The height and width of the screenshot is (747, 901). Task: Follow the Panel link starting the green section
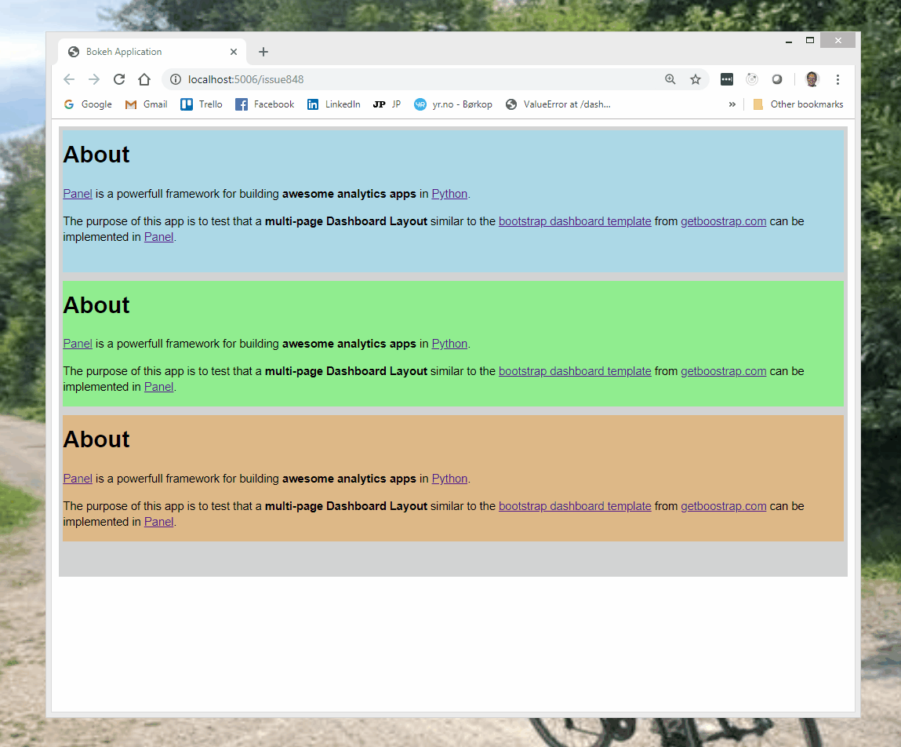click(78, 344)
